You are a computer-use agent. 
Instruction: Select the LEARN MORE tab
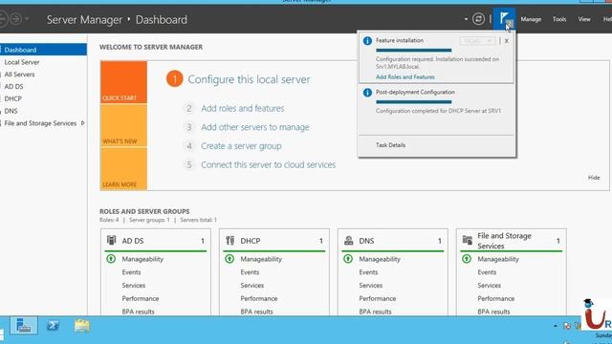pos(123,169)
